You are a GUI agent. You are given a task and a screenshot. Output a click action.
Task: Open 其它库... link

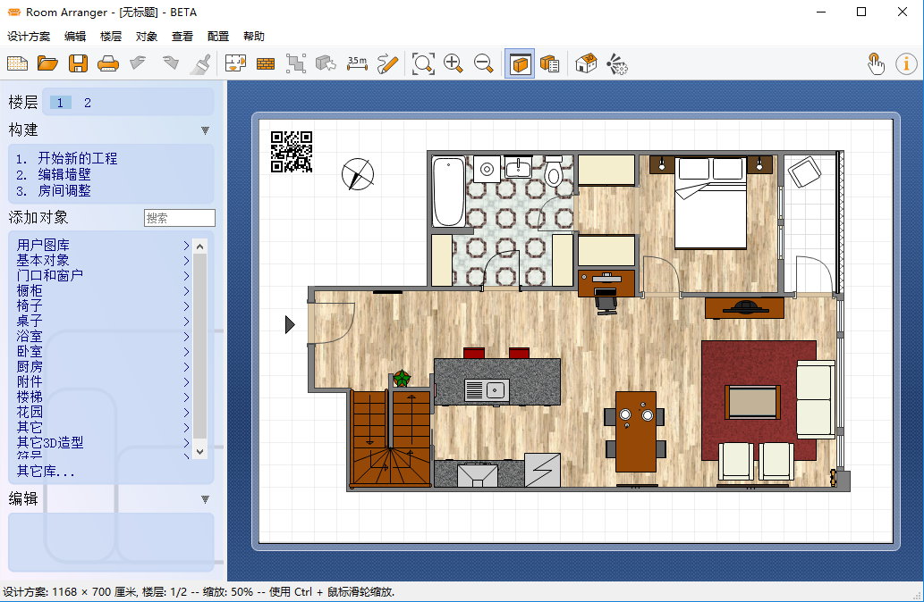click(x=46, y=471)
